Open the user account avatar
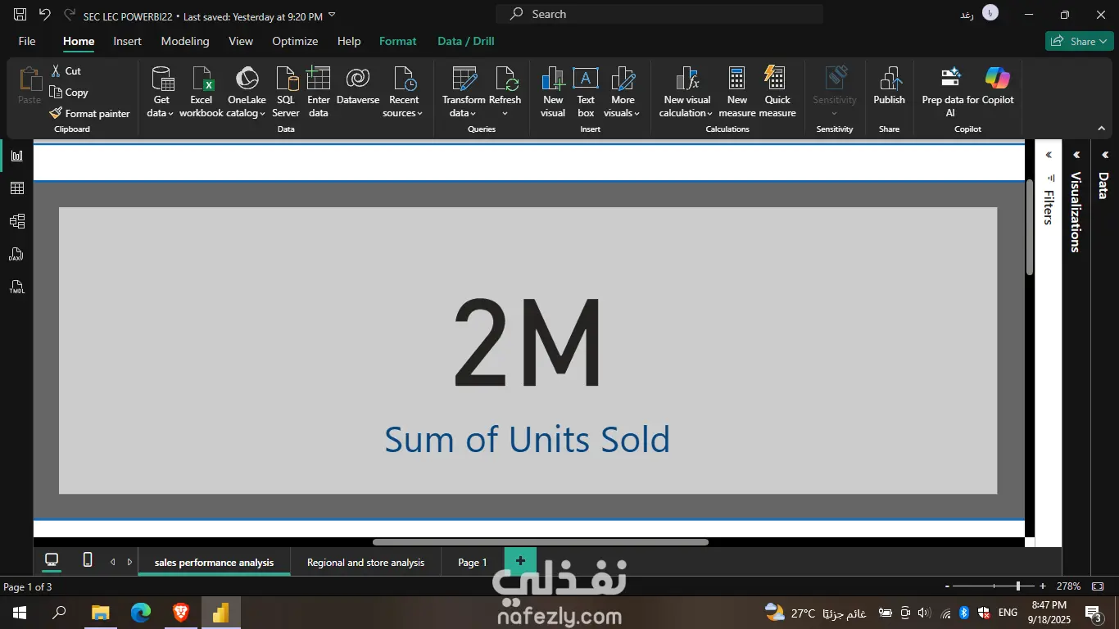Viewport: 1119px width, 629px height. coord(990,14)
